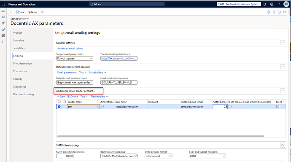This screenshot has width=291, height=162.
Task: Switch to the Licensing tab
Action: tap(19, 40)
